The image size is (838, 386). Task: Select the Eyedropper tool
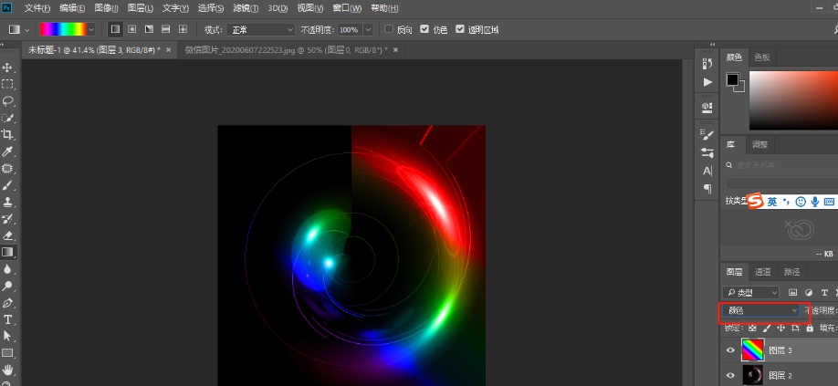pos(8,151)
